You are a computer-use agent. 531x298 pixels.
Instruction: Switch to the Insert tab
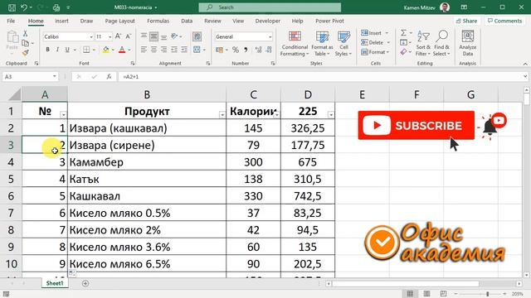pyautogui.click(x=61, y=21)
